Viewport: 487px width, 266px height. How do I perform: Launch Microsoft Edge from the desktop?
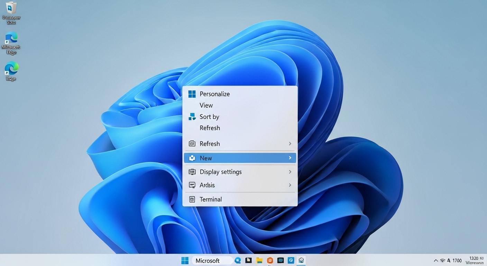(x=11, y=38)
